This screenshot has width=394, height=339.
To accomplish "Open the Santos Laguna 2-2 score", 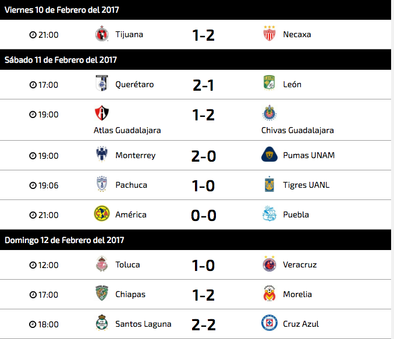I will (x=204, y=324).
